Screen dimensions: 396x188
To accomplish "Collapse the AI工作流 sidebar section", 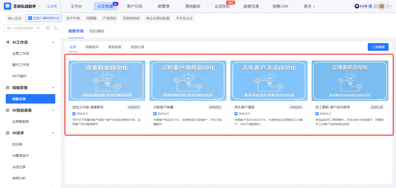I will 53,42.
